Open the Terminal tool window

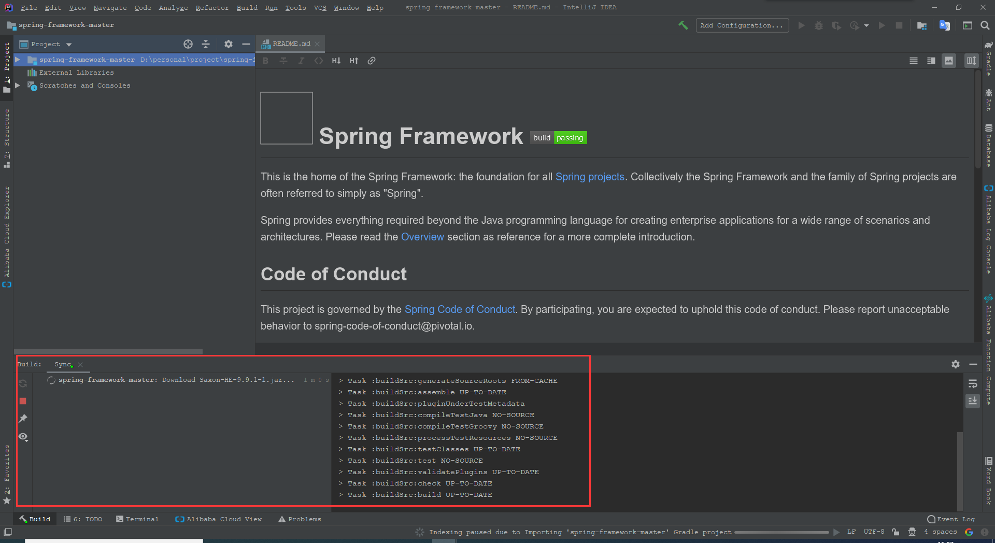137,519
